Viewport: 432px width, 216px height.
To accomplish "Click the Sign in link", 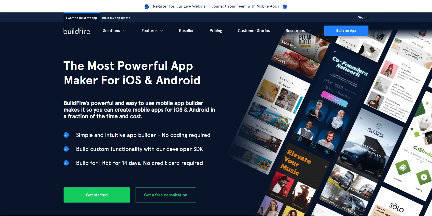I will pyautogui.click(x=363, y=17).
